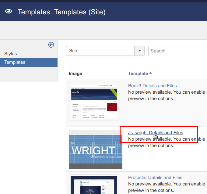View the Beez3 template preview thumbnail

point(94,102)
